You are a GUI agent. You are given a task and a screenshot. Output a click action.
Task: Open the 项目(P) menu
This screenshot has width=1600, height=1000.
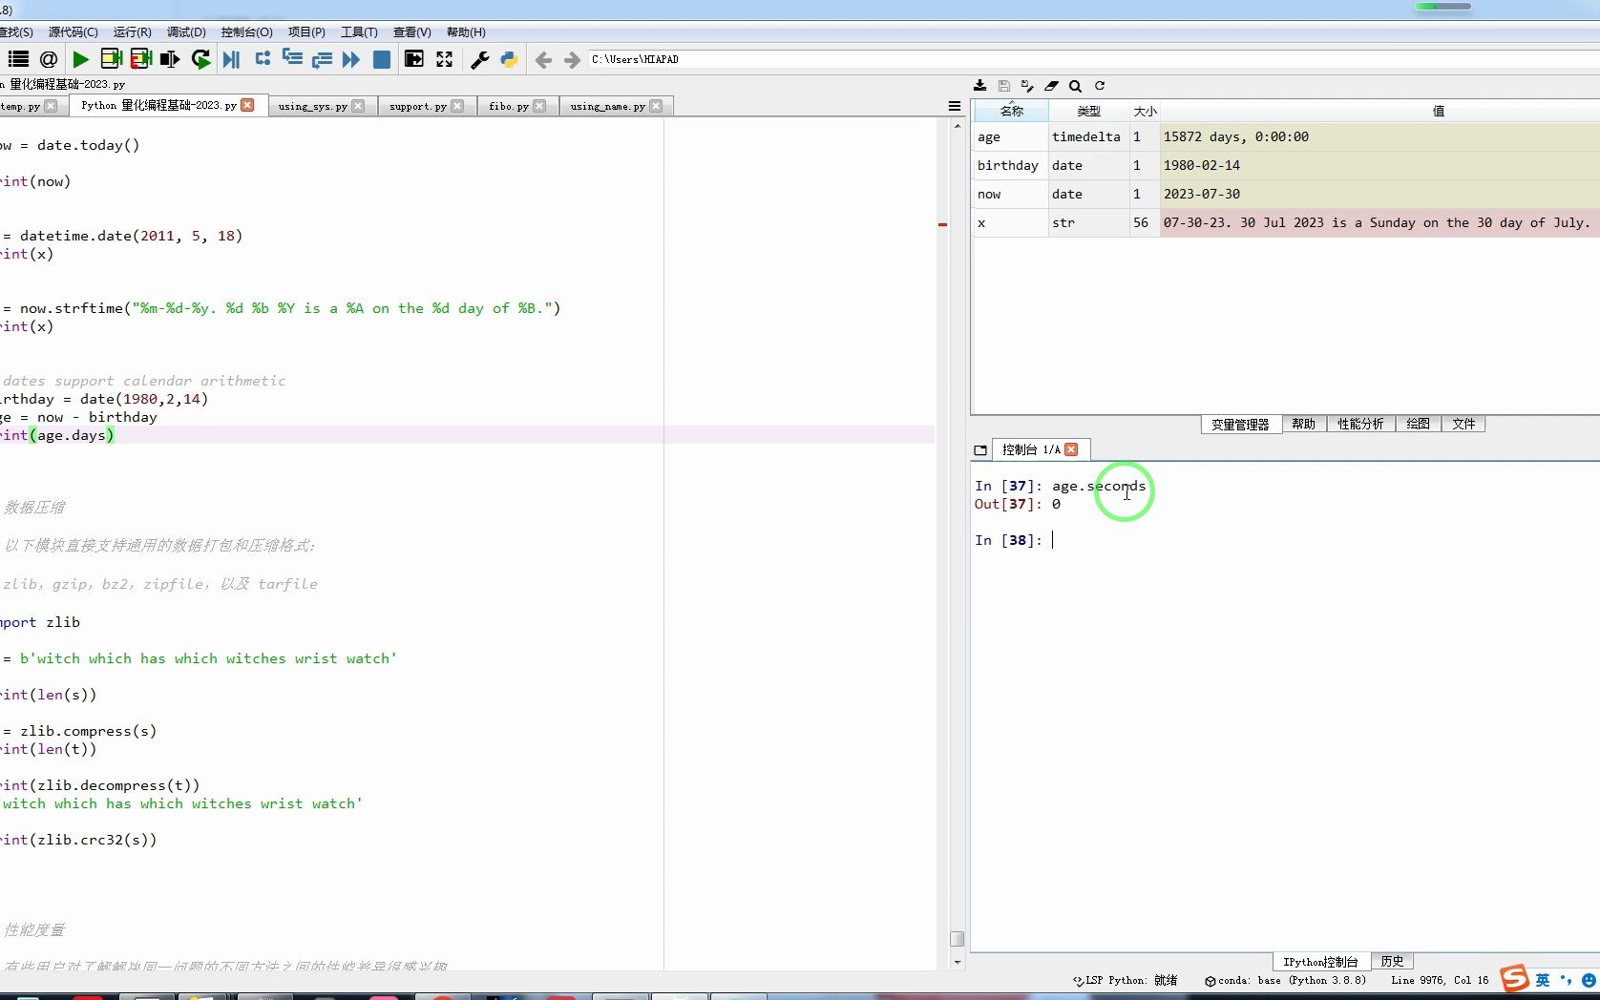click(x=306, y=32)
